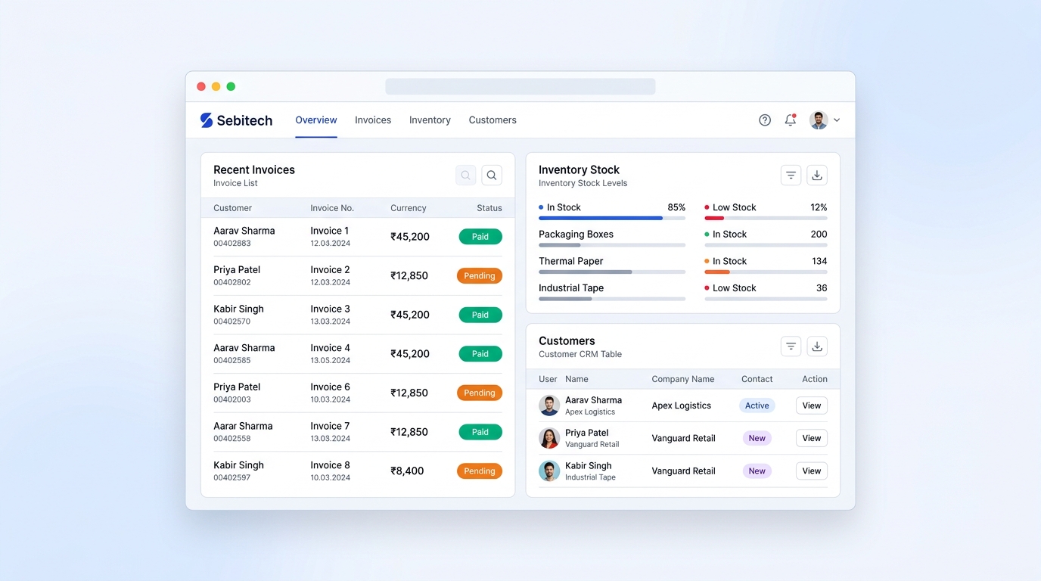Sort by the Currency column header
Image resolution: width=1041 pixels, height=581 pixels.
(x=409, y=208)
